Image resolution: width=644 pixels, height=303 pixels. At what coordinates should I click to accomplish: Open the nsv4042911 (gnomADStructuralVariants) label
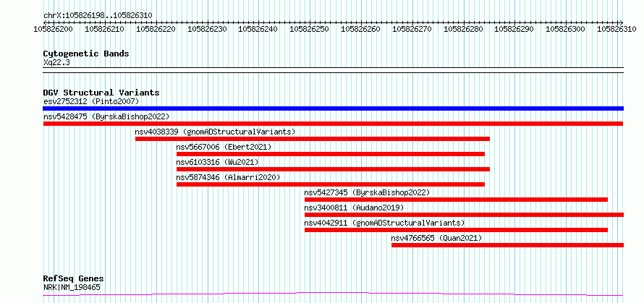[x=384, y=223]
